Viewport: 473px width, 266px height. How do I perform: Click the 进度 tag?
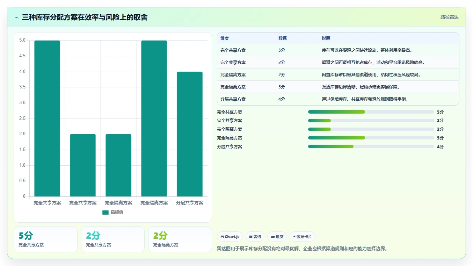[277, 237]
